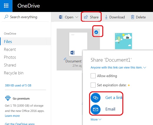Click the Delete trash icon

pyautogui.click(x=132, y=17)
